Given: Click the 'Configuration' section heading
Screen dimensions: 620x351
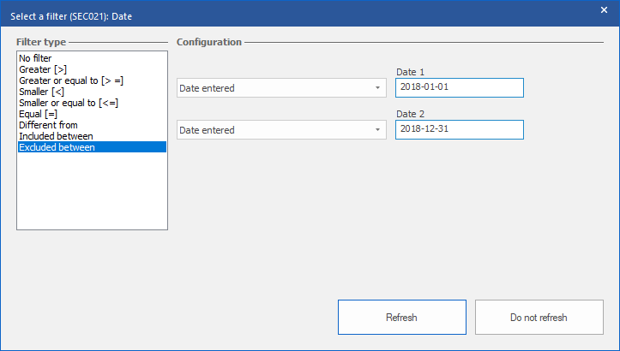Looking at the screenshot, I should [x=208, y=42].
